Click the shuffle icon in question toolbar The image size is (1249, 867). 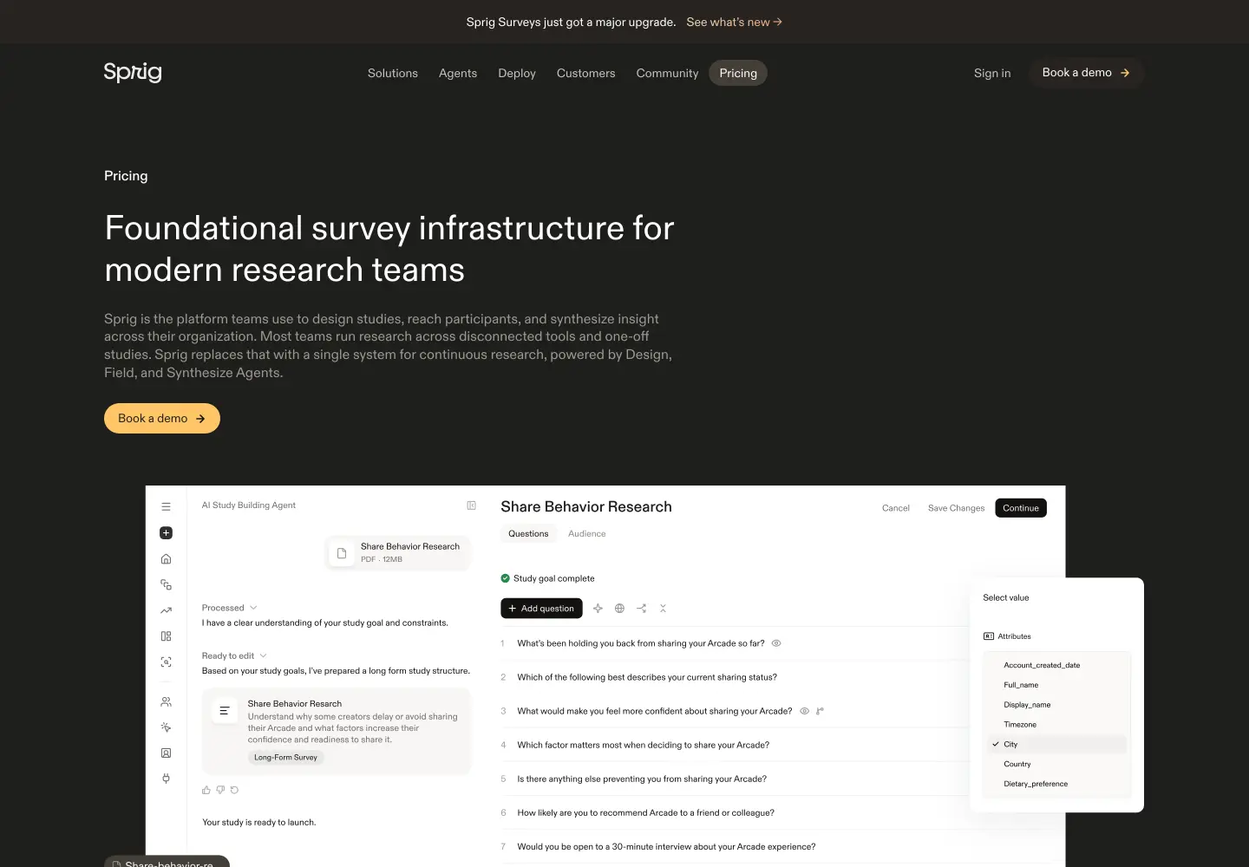point(641,609)
